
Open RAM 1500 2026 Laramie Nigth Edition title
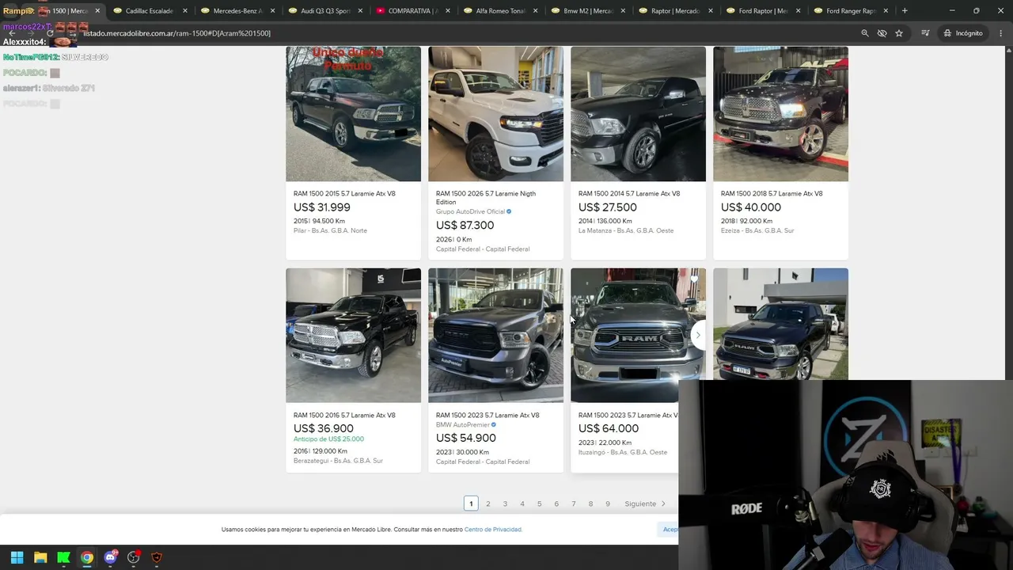click(486, 198)
